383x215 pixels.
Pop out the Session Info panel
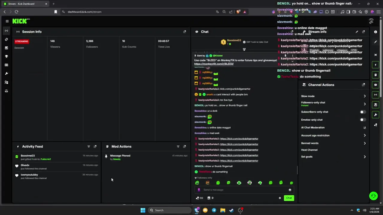pos(185,32)
